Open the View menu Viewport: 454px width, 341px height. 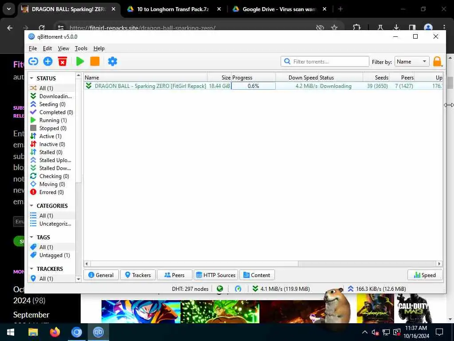click(x=63, y=48)
